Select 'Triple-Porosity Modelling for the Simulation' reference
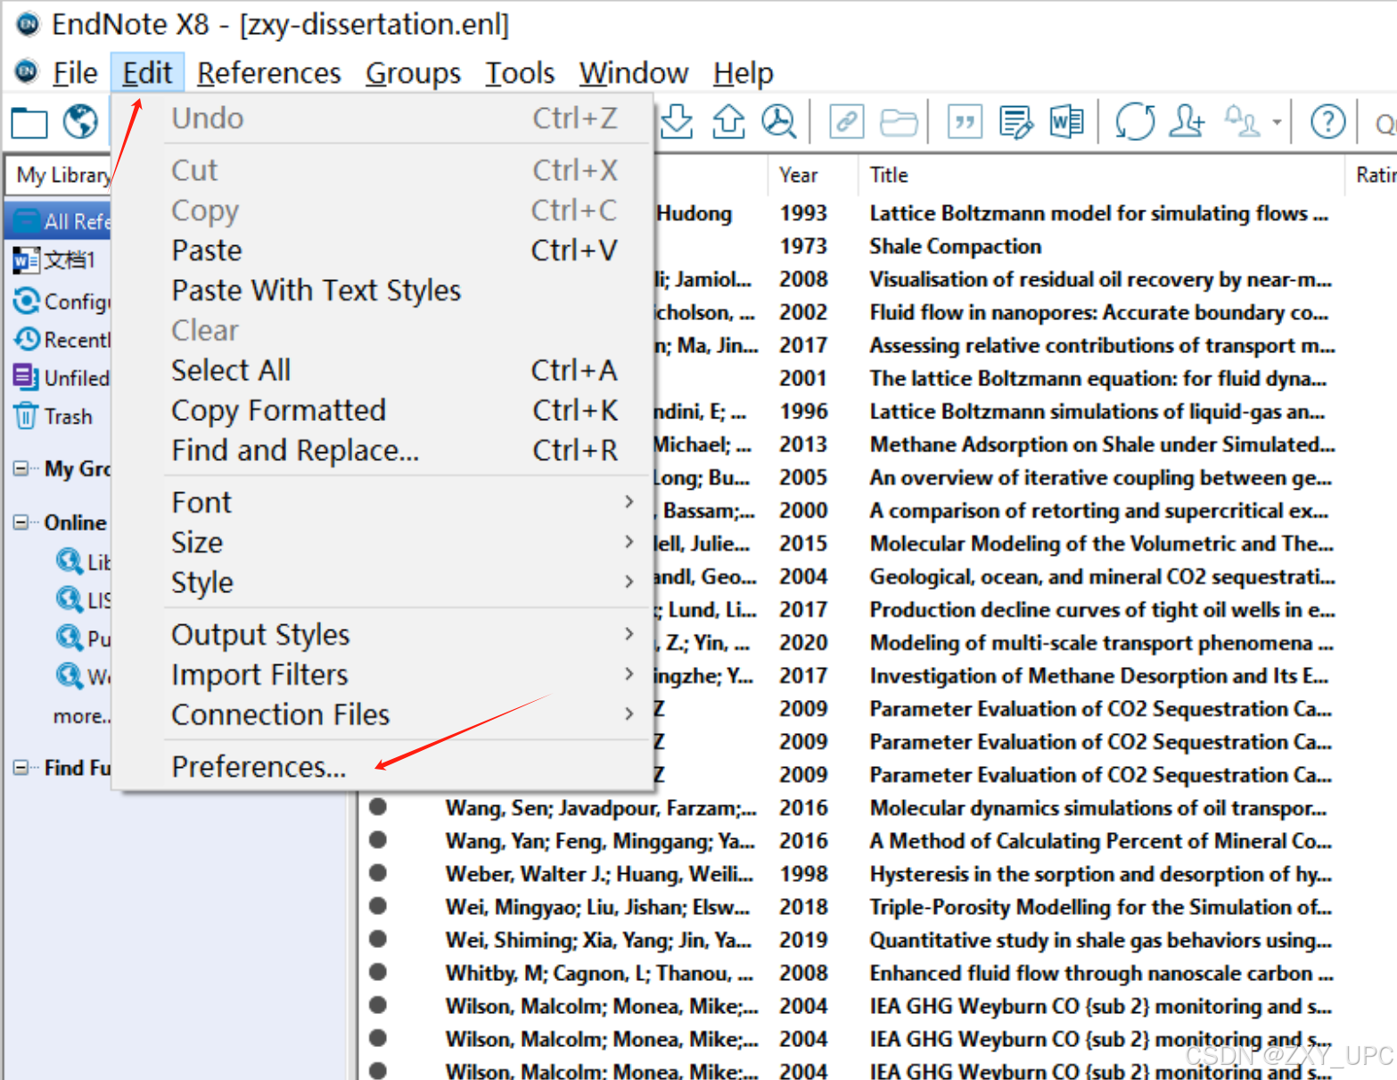 (1101, 907)
